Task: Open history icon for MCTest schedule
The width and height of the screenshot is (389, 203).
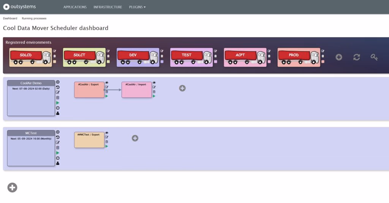Action: [x=58, y=137]
